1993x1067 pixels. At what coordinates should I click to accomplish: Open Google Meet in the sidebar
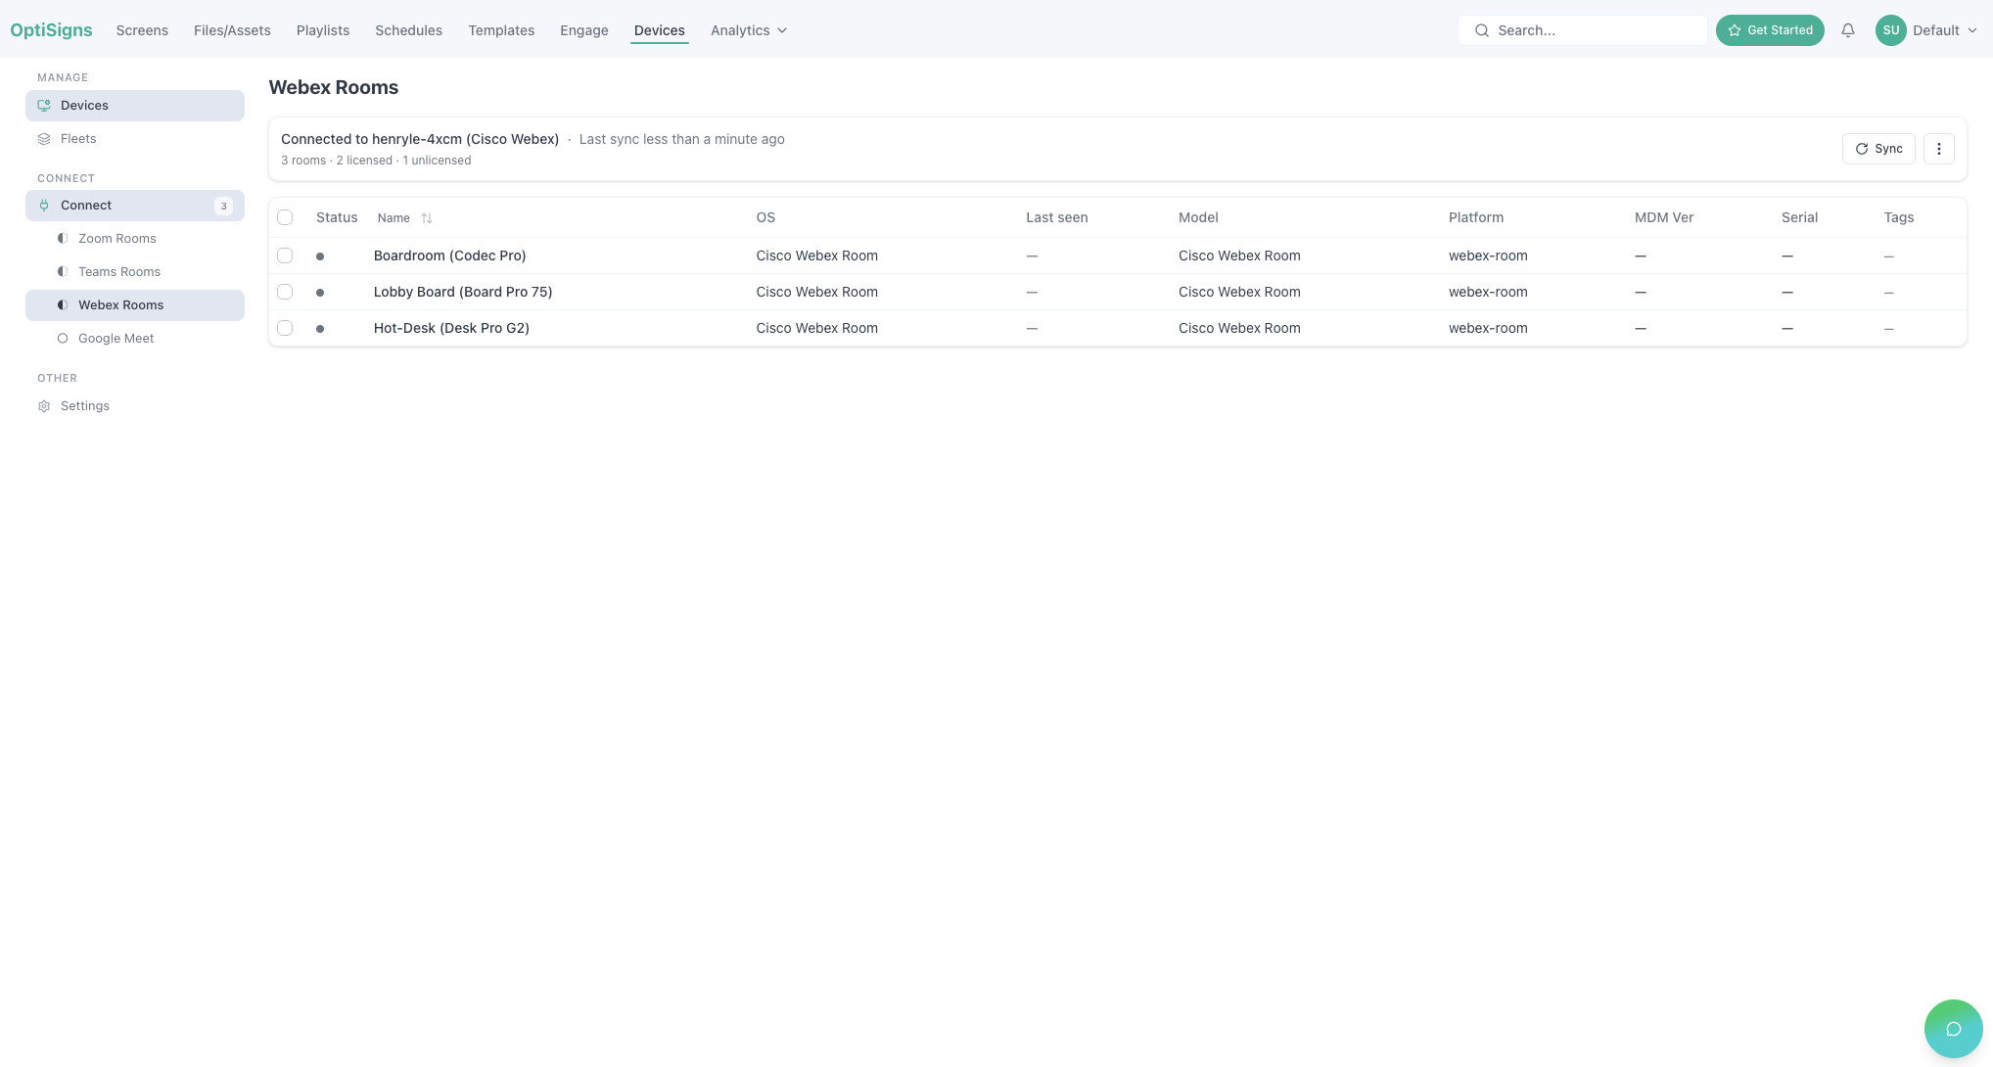click(x=135, y=339)
